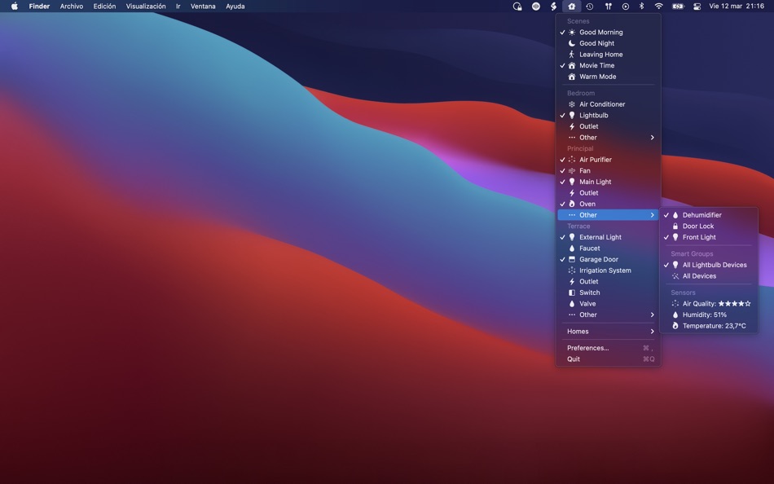Quit the app via Quit entry
The image size is (774, 484).
coord(608,359)
